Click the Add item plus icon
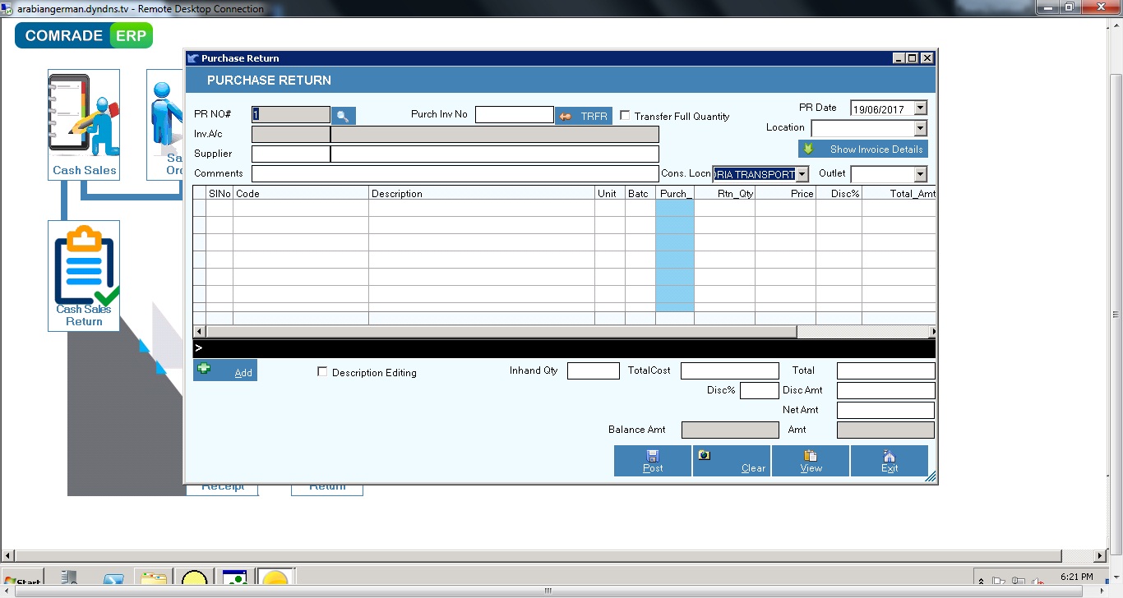Image resolution: width=1123 pixels, height=598 pixels. [x=204, y=368]
